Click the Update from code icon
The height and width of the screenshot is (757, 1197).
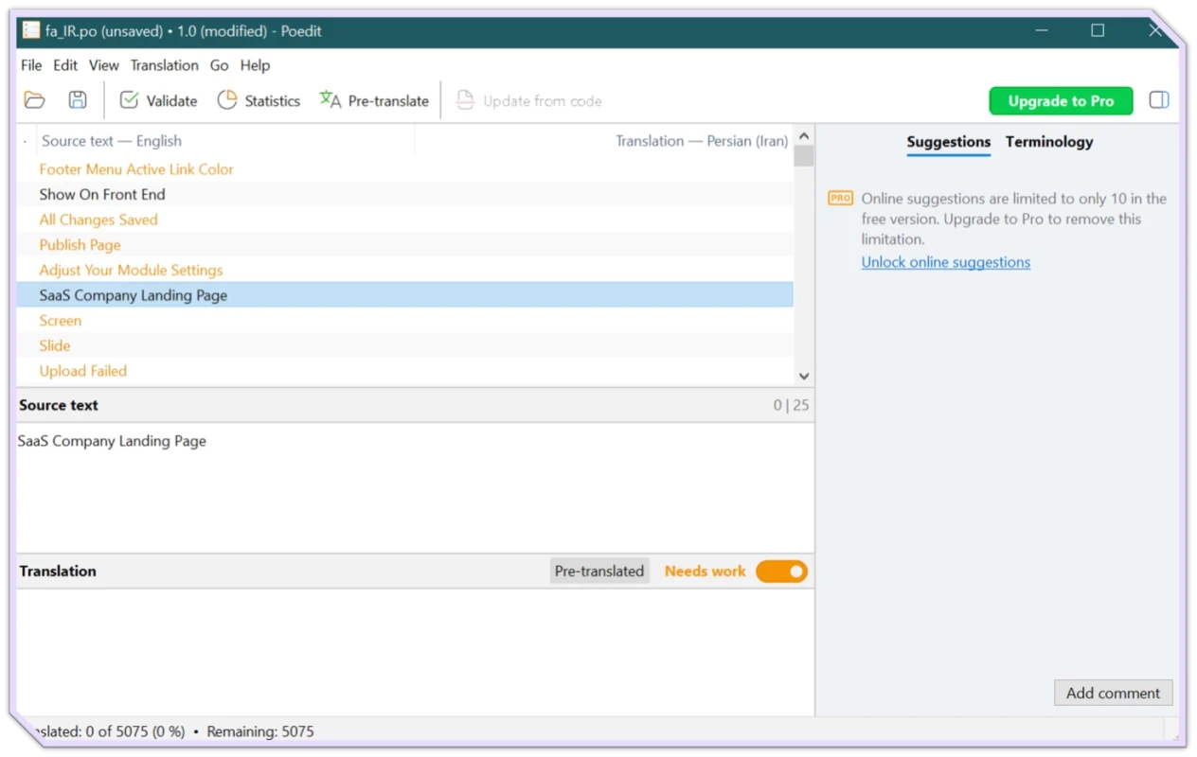click(465, 100)
